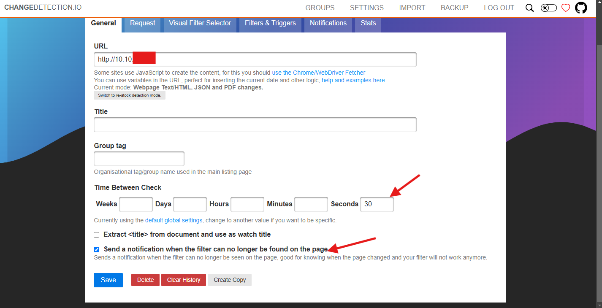Save the watch configuration
The width and height of the screenshot is (602, 308).
pyautogui.click(x=108, y=280)
